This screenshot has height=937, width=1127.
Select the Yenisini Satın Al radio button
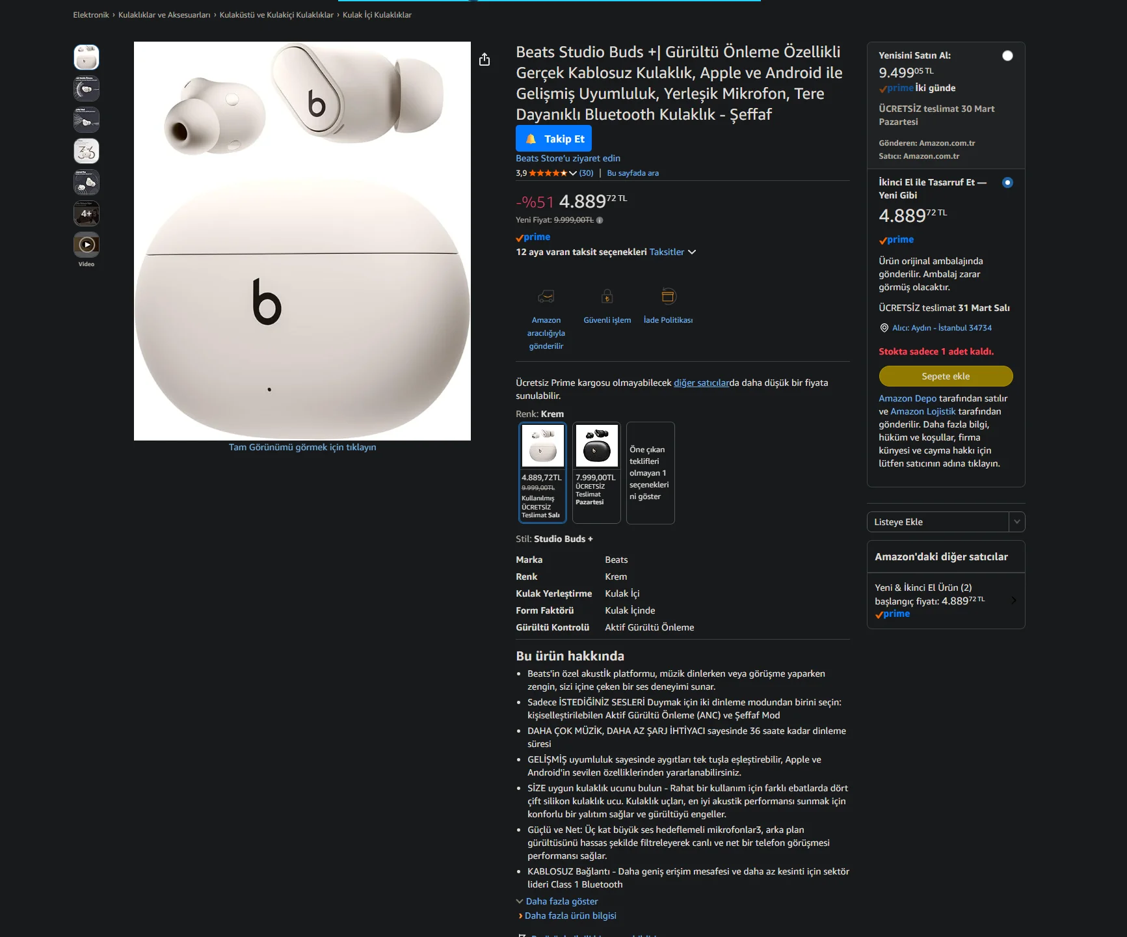pos(1007,56)
